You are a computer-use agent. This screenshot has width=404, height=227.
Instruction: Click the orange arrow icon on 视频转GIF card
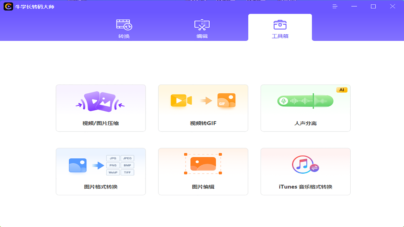(207, 100)
